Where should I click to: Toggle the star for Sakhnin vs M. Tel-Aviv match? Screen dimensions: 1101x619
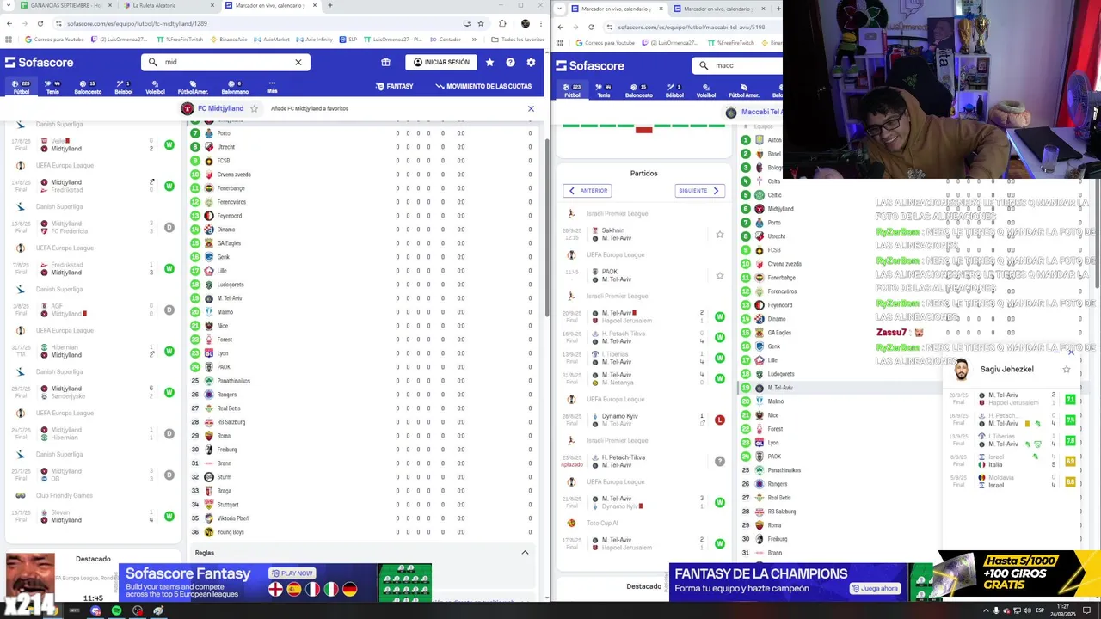pyautogui.click(x=720, y=234)
